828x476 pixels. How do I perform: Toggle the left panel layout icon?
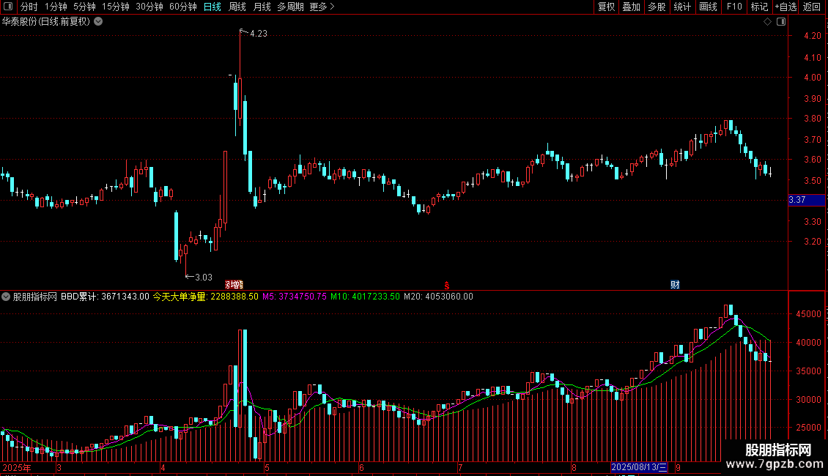point(8,7)
